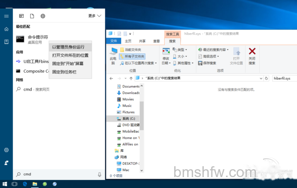The image size is (297, 188).
Task: Open Settings gear in search sidebar
Action: [6, 150]
